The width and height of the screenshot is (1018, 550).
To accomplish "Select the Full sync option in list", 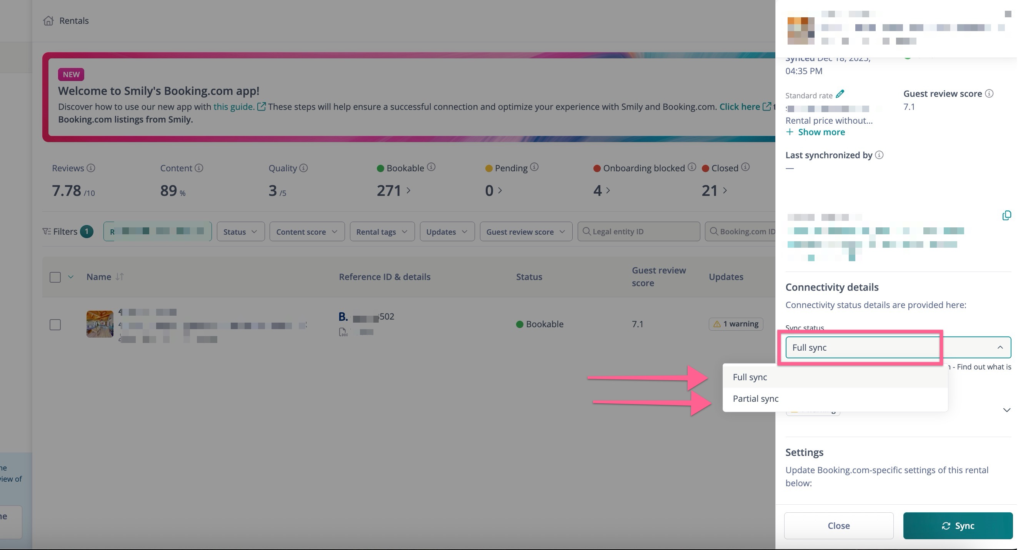I will [x=750, y=377].
